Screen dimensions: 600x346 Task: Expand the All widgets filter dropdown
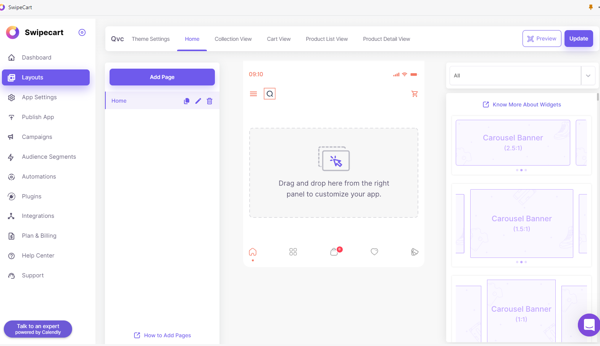pyautogui.click(x=515, y=76)
